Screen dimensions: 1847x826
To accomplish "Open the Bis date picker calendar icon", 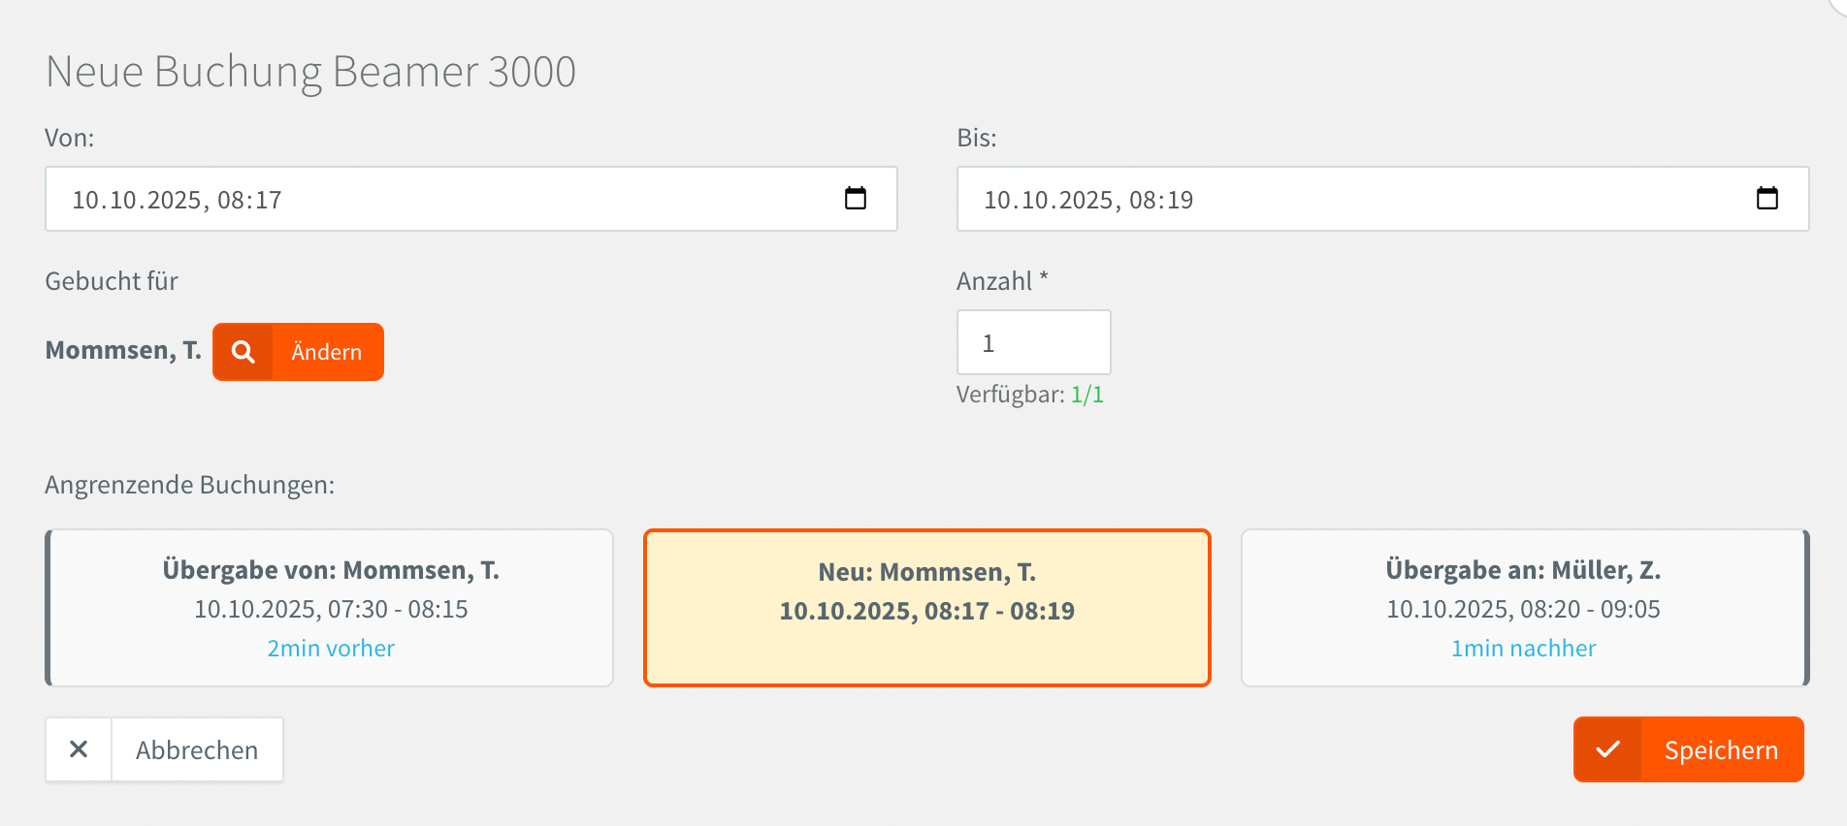I will point(1766,199).
